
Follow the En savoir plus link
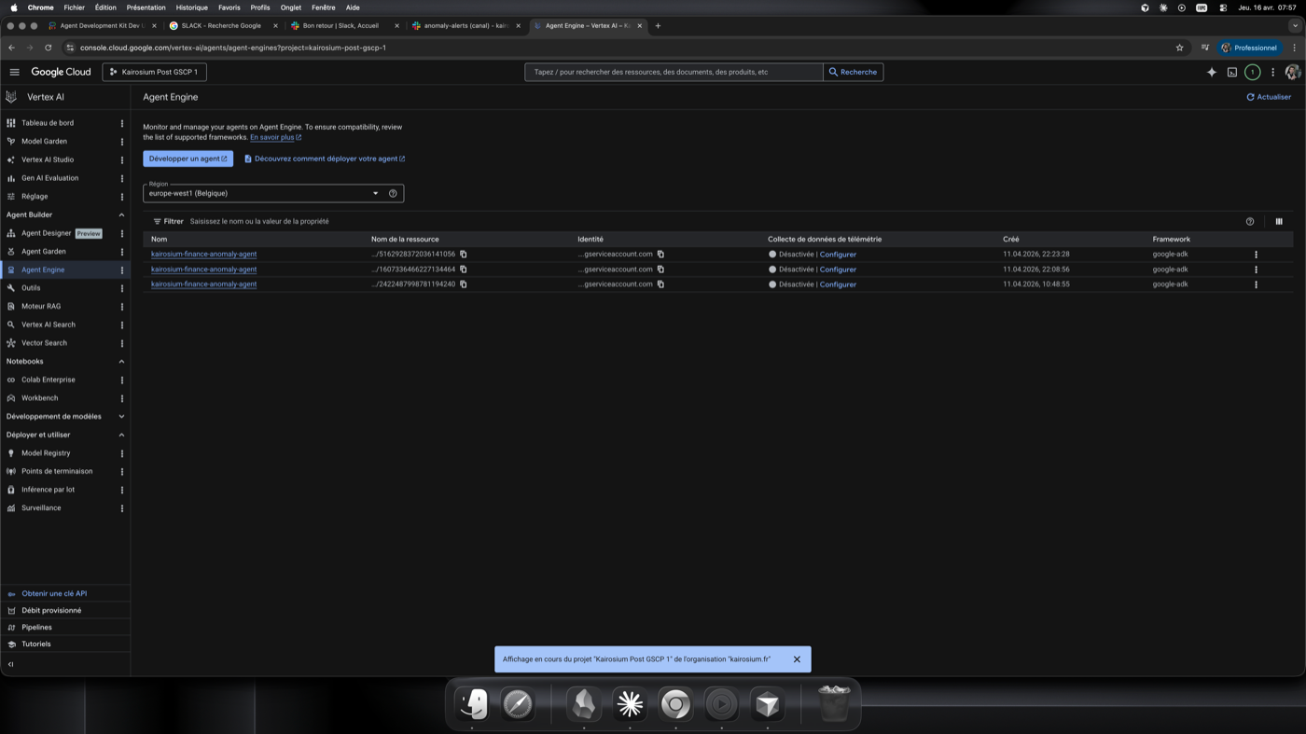[275, 137]
